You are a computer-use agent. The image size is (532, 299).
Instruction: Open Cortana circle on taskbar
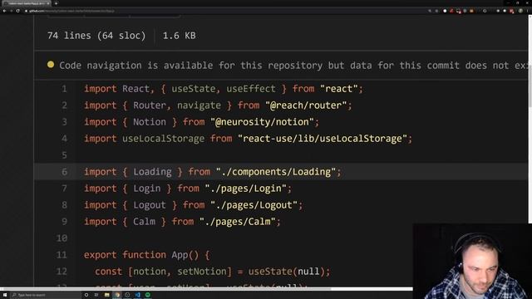pyautogui.click(x=86, y=295)
